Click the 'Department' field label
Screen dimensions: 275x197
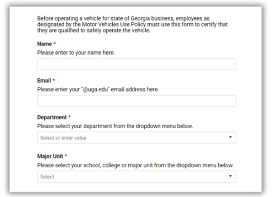(52, 117)
